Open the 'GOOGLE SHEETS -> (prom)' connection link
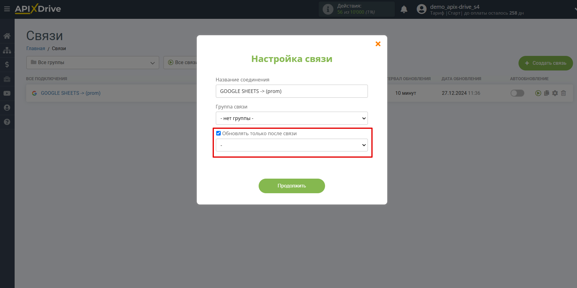577x288 pixels. 71,93
